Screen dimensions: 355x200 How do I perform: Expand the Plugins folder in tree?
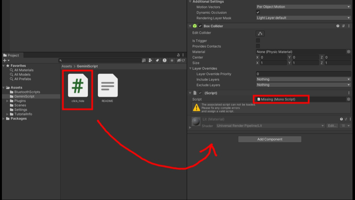[x=7, y=101]
